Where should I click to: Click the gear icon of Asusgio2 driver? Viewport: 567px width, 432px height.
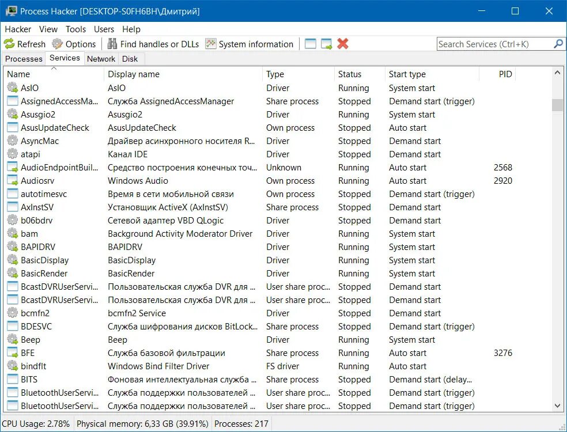(x=12, y=114)
